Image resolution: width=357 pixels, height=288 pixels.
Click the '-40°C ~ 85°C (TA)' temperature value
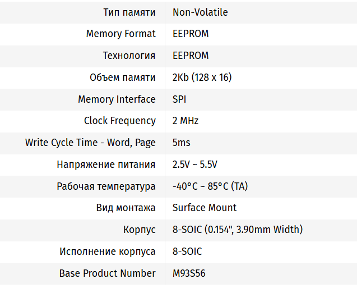click(210, 186)
